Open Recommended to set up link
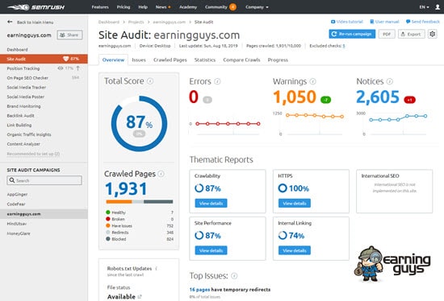The height and width of the screenshot is (301, 444). click(33, 154)
